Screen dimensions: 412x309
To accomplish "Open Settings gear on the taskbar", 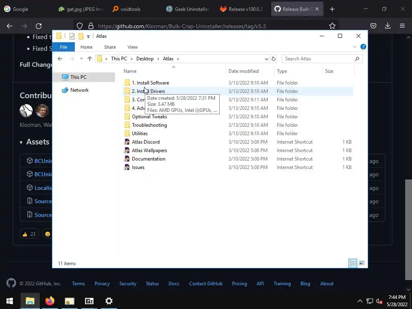I will (x=109, y=301).
